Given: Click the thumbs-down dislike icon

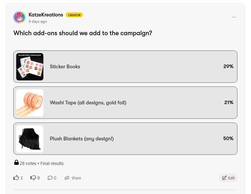Looking at the screenshot, I should [x=33, y=178].
